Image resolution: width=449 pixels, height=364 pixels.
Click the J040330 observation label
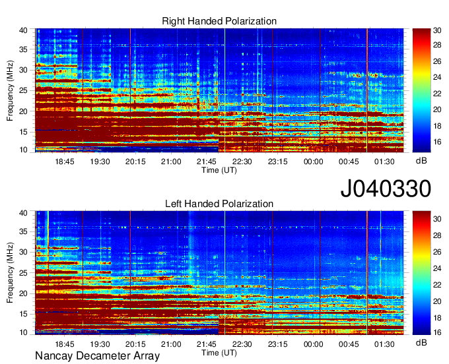(386, 189)
